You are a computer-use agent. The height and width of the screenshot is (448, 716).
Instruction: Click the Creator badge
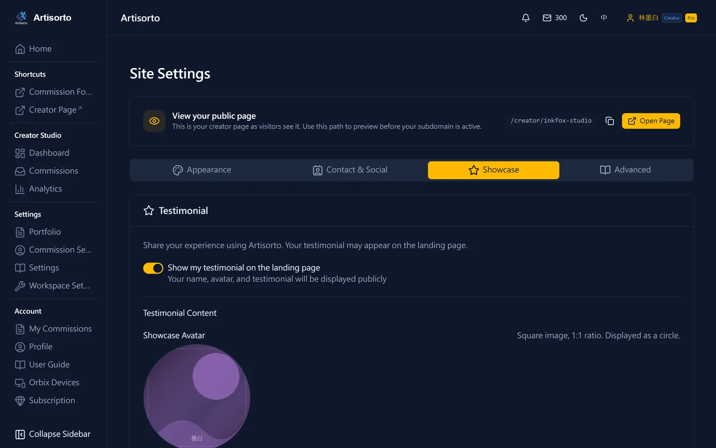tap(672, 18)
